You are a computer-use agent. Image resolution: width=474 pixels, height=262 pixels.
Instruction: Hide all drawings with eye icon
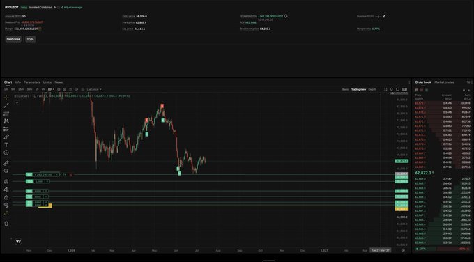6,205
